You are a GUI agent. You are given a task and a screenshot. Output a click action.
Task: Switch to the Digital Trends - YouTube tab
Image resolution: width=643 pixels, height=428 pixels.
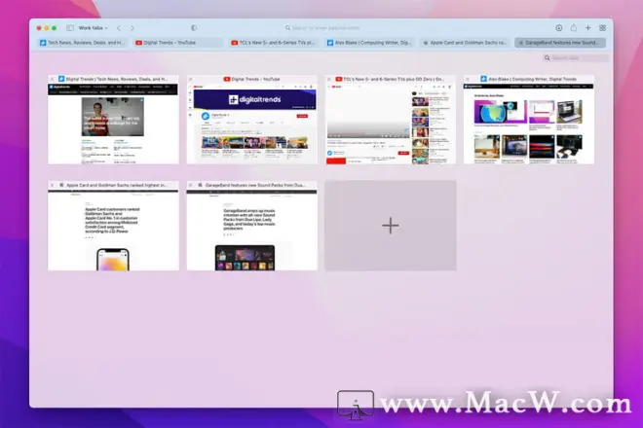pos(178,43)
